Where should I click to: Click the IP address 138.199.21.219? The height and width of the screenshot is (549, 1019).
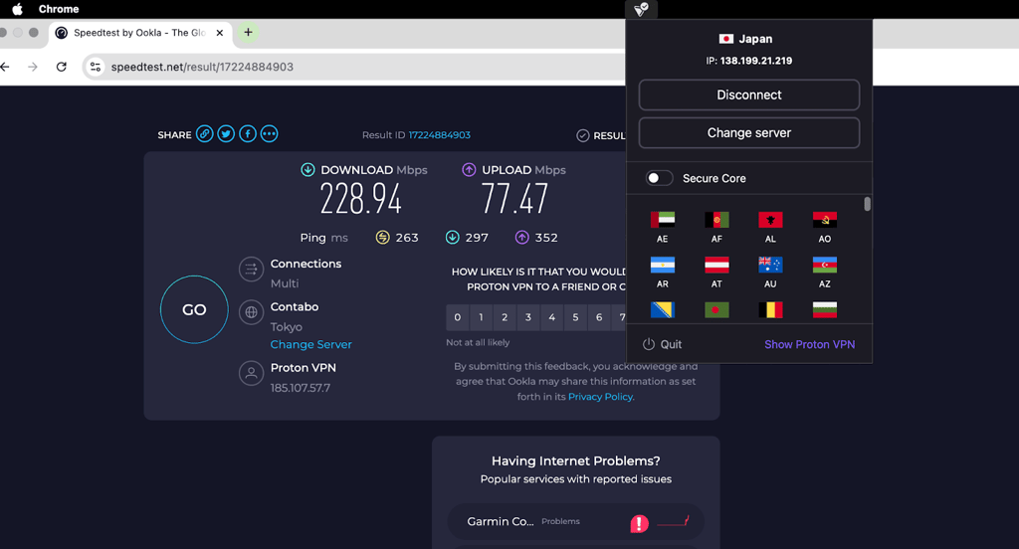756,61
